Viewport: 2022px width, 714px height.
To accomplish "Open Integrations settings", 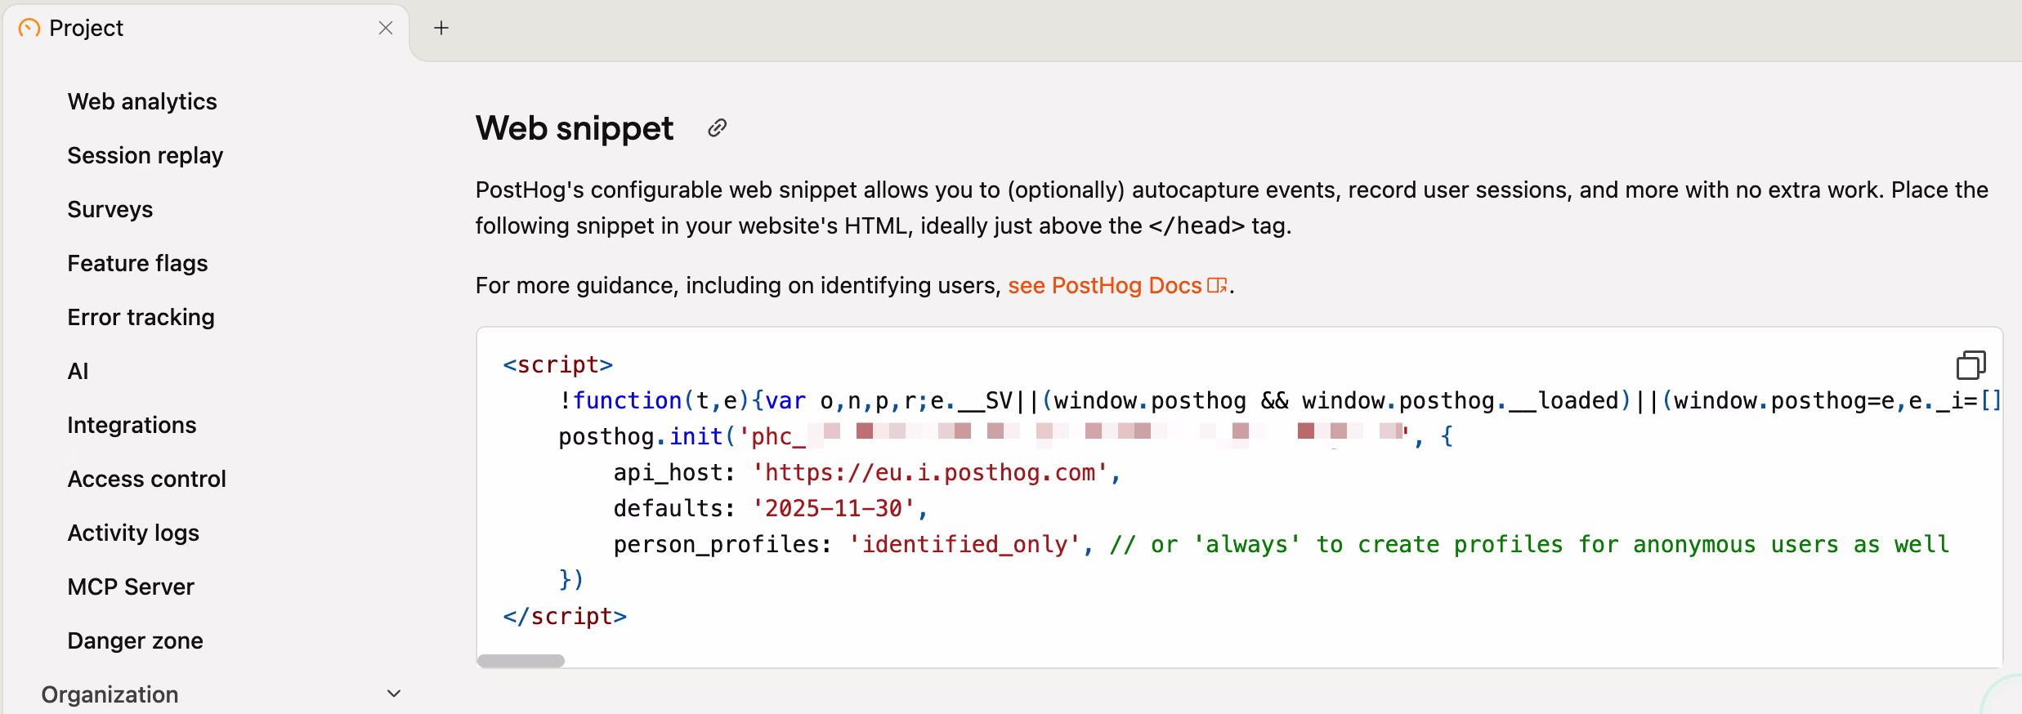I will tap(132, 425).
